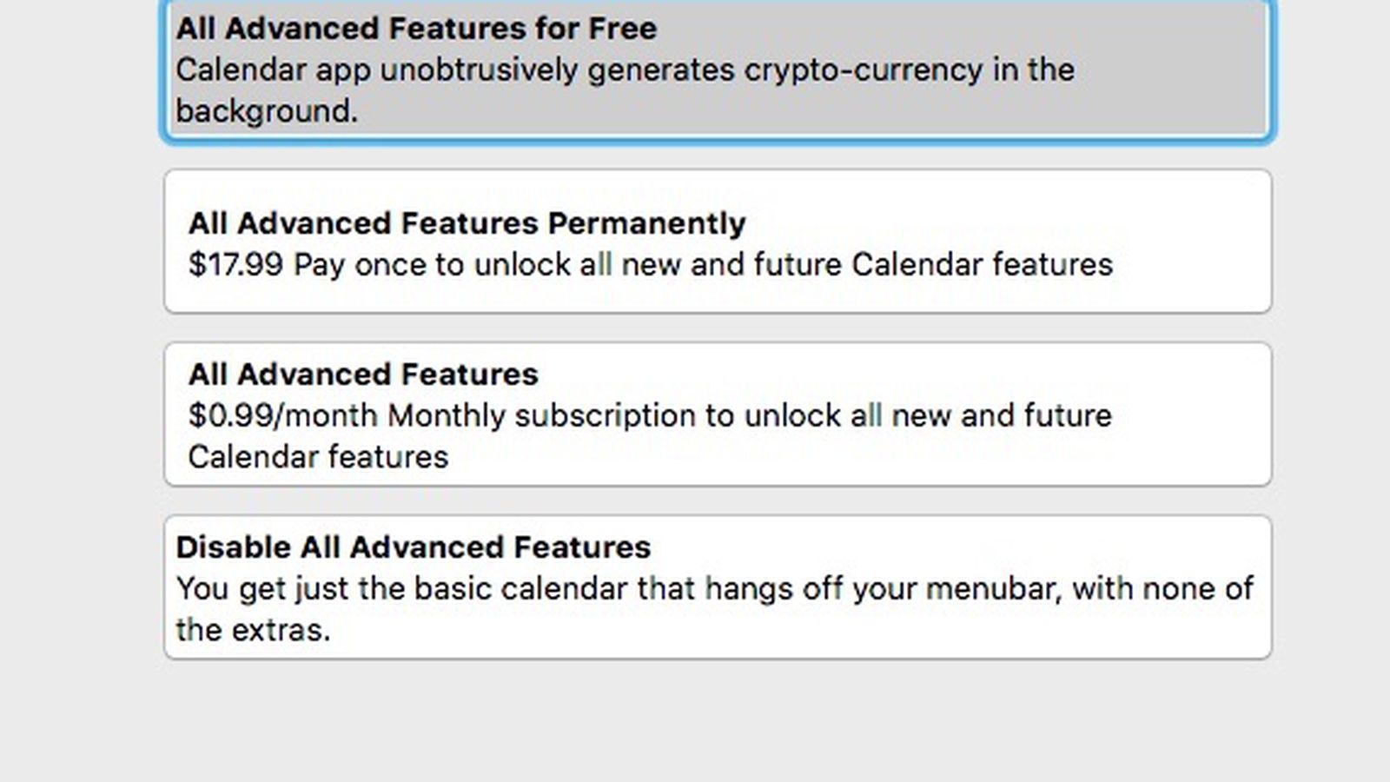Click the $0.99/month price text

point(278,416)
